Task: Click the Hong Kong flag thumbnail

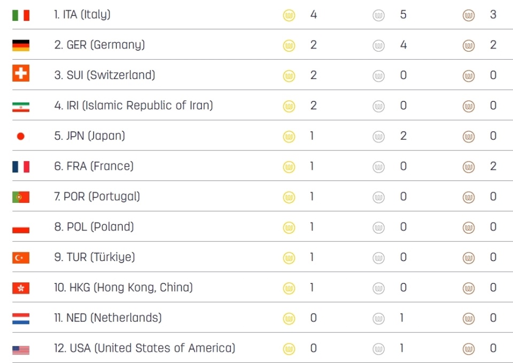Action: (21, 288)
